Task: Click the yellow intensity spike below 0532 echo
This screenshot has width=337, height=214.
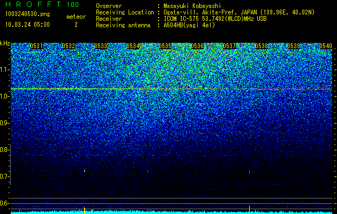Action: 85,210
